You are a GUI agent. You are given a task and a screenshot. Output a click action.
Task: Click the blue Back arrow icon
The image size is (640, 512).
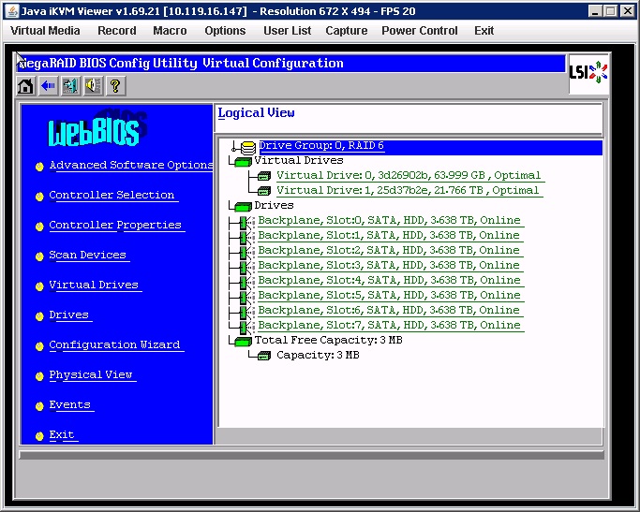pos(48,86)
